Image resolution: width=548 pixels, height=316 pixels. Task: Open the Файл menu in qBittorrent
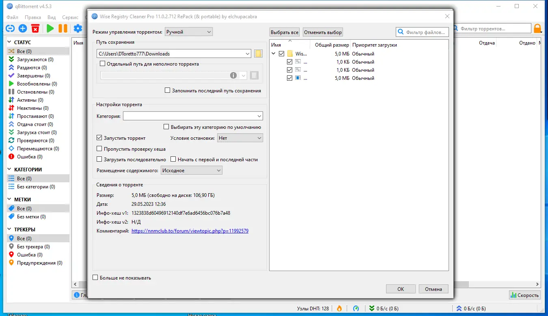pyautogui.click(x=12, y=17)
